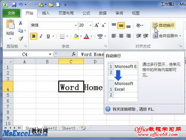Switch to the 审阅 ribbon tab

(119, 13)
